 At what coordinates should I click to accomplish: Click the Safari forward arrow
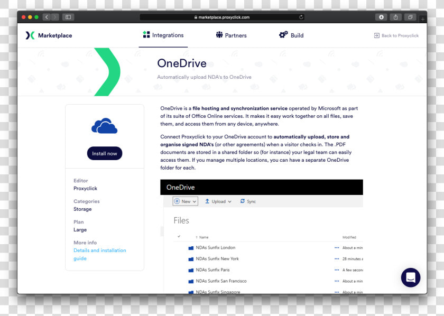coord(55,17)
